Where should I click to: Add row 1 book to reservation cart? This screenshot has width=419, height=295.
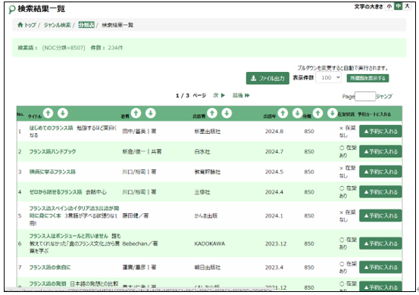(x=380, y=131)
